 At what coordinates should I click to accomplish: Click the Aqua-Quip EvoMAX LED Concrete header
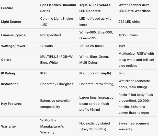click(95, 8)
